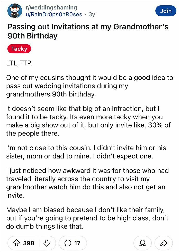Click the 398 vote count
Viewport: 180px width, 252px height.
[30, 243]
